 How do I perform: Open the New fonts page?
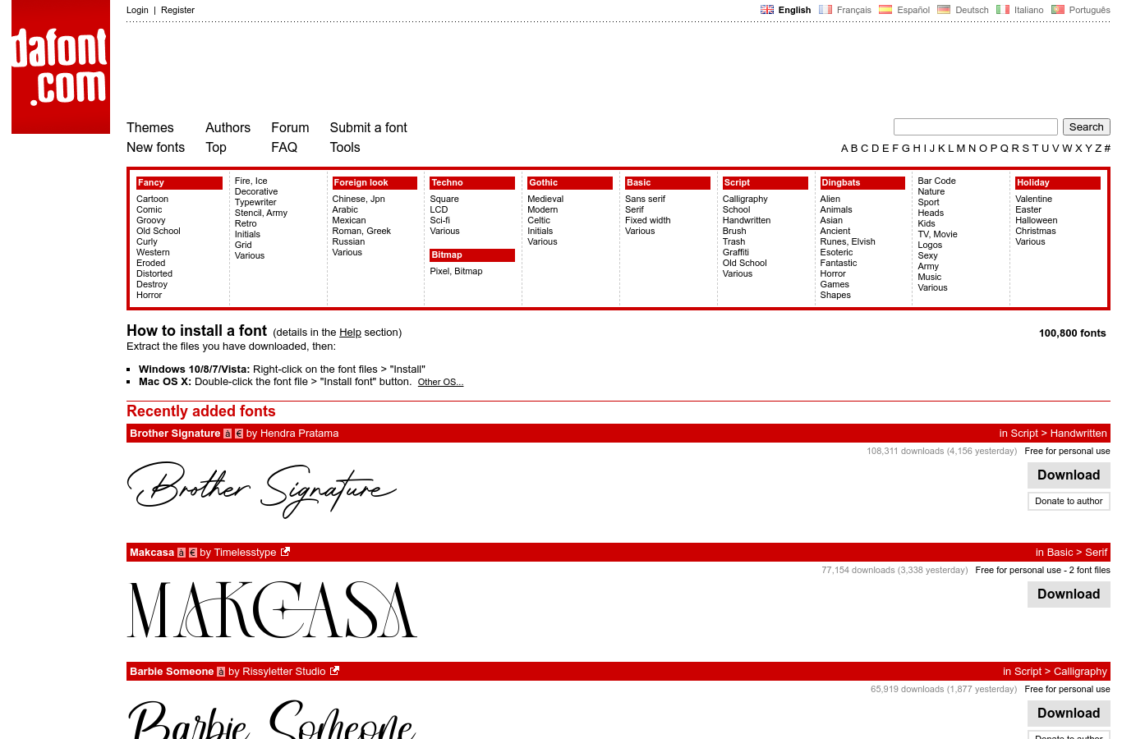156,148
